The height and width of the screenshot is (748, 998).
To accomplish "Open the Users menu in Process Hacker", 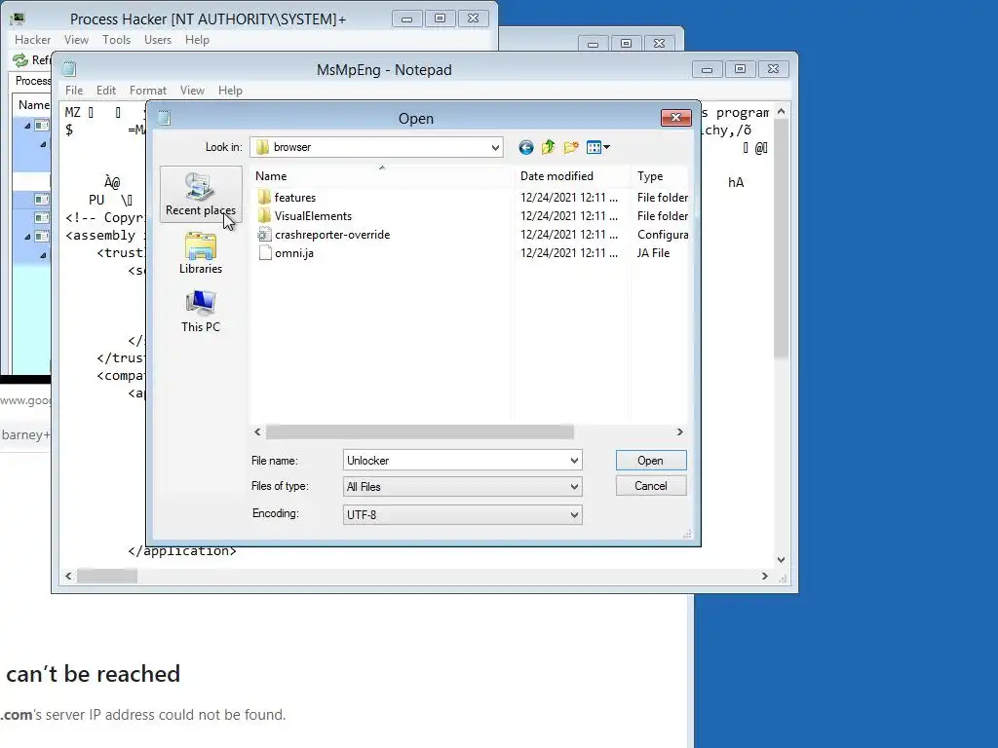I will coord(157,39).
